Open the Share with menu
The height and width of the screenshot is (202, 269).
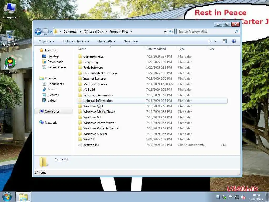106,41
